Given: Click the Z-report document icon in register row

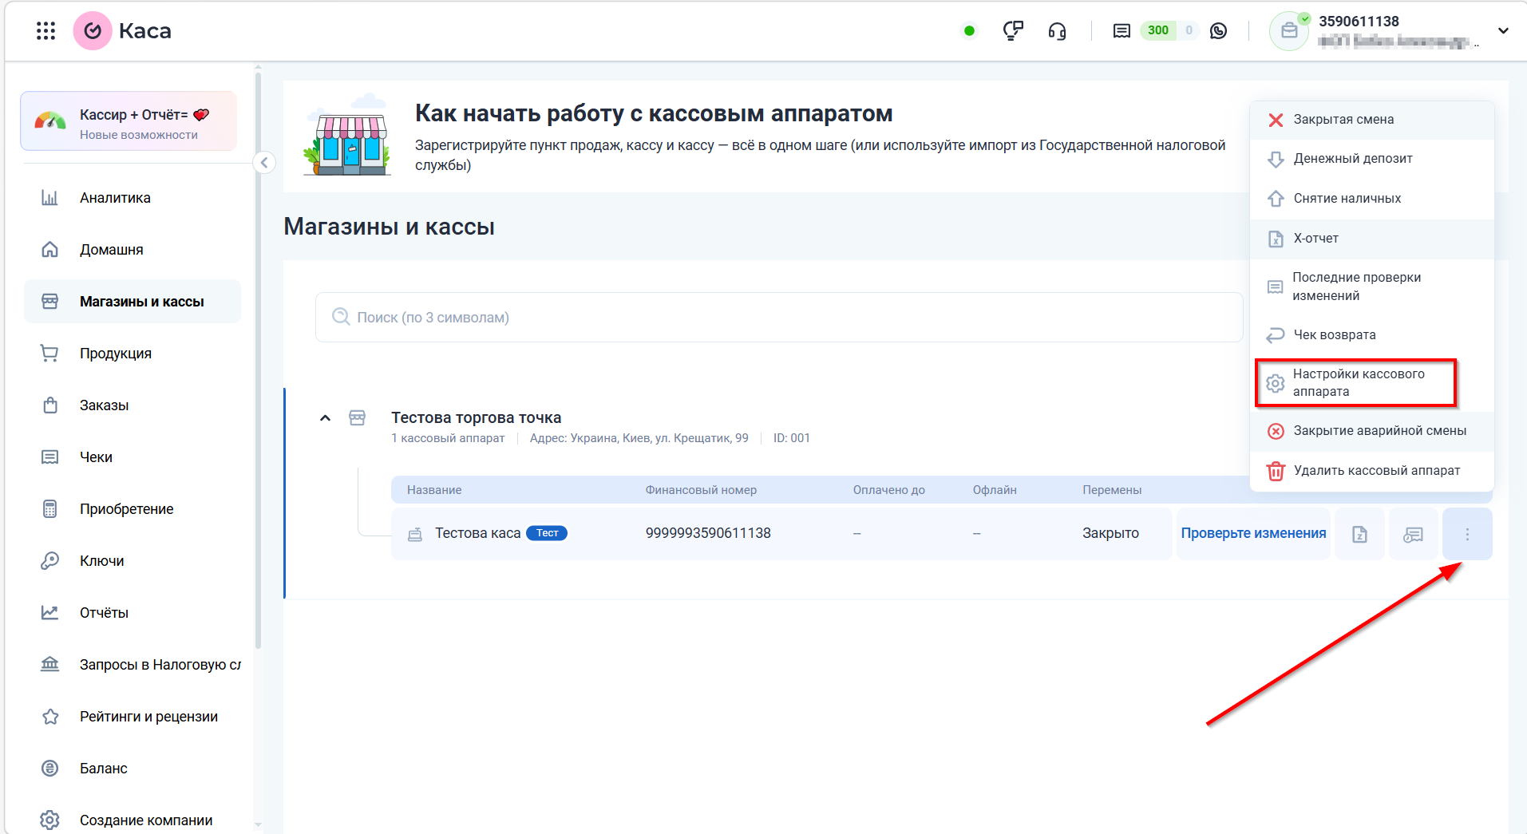Looking at the screenshot, I should (1359, 533).
